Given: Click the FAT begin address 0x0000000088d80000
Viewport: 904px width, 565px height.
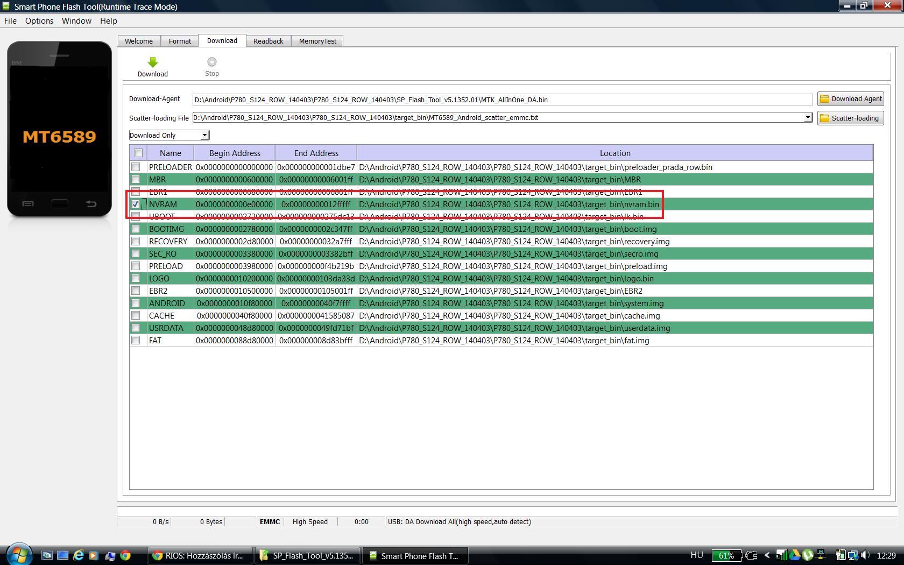Looking at the screenshot, I should 235,341.
